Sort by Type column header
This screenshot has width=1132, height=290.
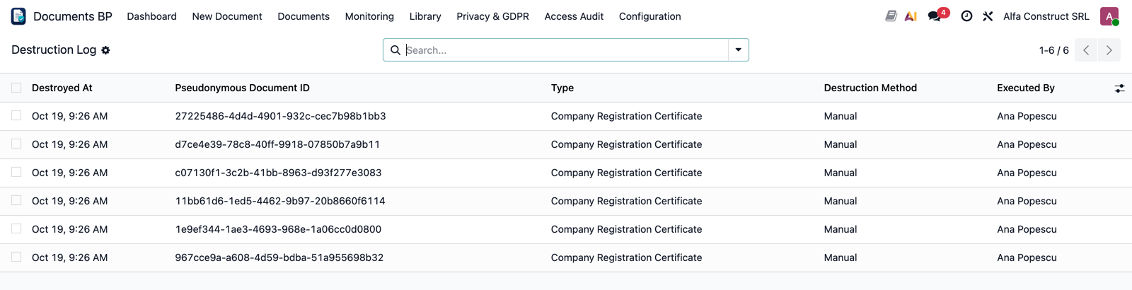tap(562, 88)
